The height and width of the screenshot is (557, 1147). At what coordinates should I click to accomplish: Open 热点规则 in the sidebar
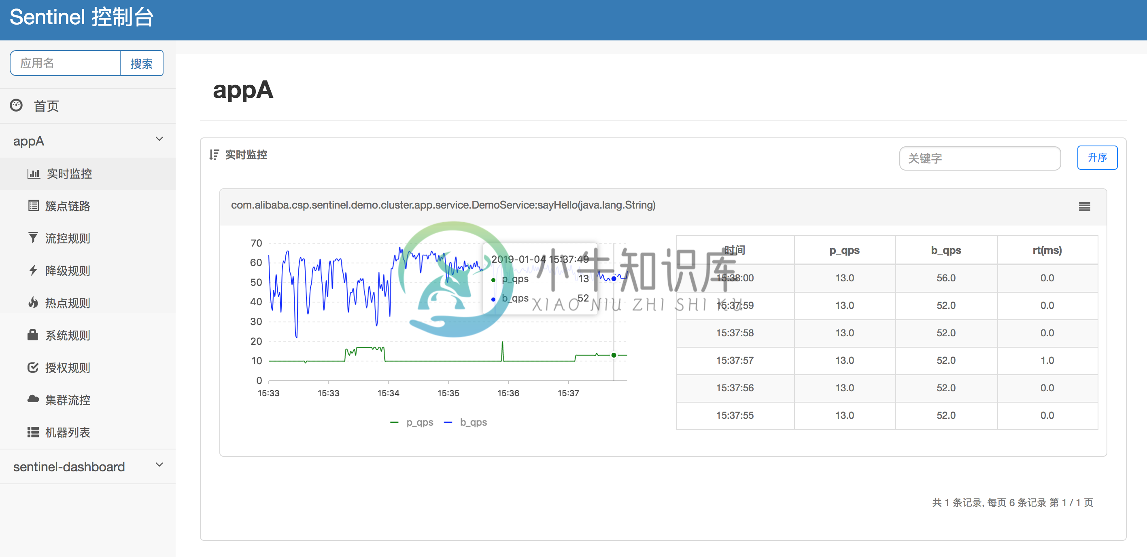pos(88,303)
